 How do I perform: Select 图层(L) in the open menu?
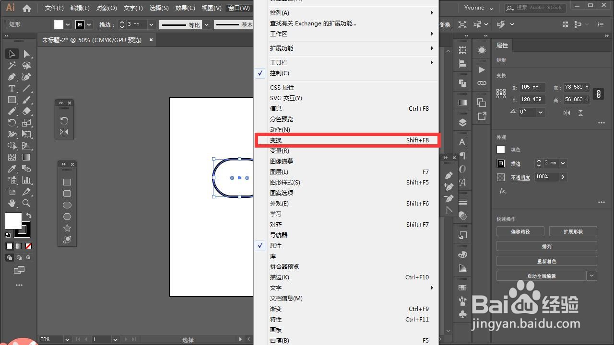tap(279, 172)
